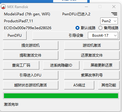Click the 激活完毕 status text
The width and height of the screenshot is (122, 112).
click(x=11, y=104)
